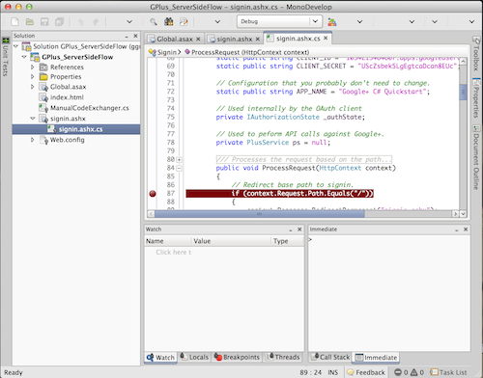The width and height of the screenshot is (483, 378).
Task: Select signin.ashx.cs in the solution tree
Action: [x=76, y=129]
